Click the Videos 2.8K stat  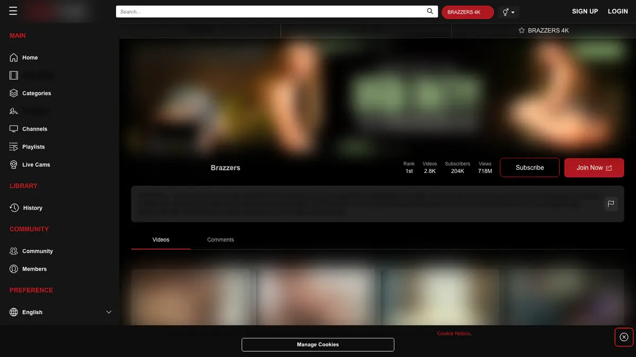430,168
